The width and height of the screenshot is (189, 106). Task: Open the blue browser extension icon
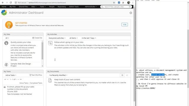(x=119, y=3)
